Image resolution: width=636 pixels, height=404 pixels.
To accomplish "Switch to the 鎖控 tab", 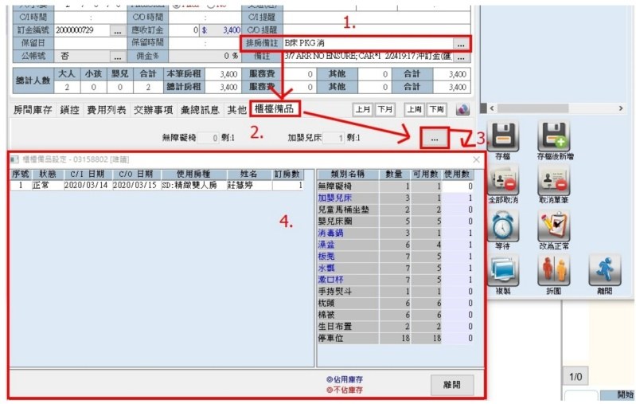I will [69, 110].
